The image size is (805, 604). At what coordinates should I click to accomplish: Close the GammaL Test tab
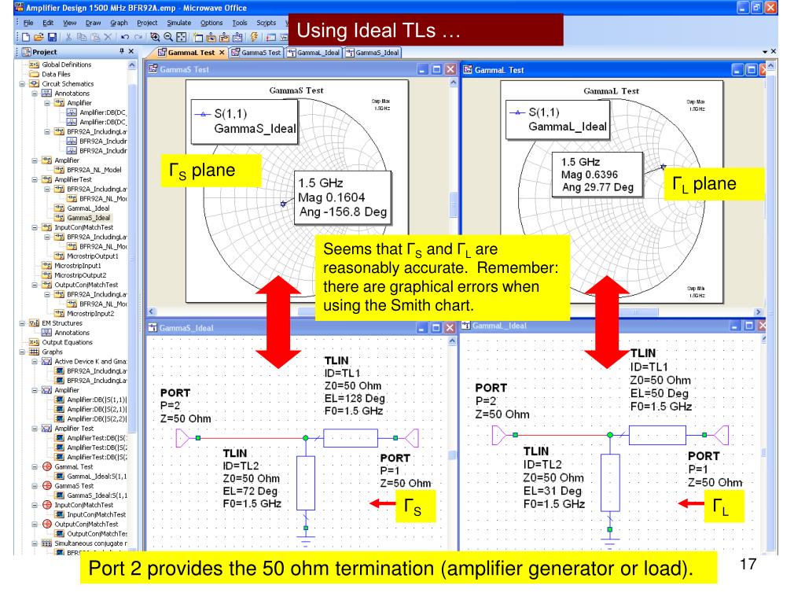pyautogui.click(x=222, y=53)
